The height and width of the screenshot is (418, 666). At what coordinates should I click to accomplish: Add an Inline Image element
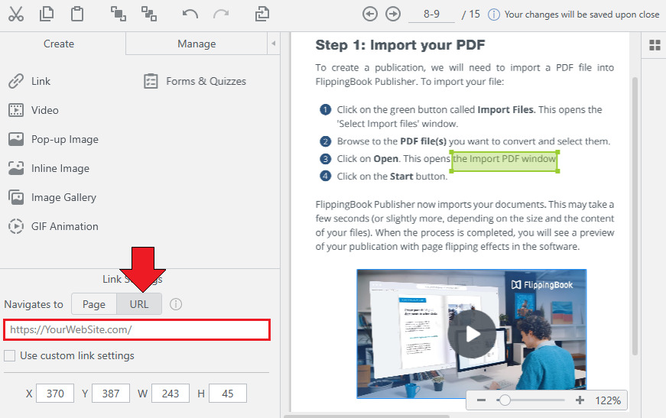(x=49, y=168)
